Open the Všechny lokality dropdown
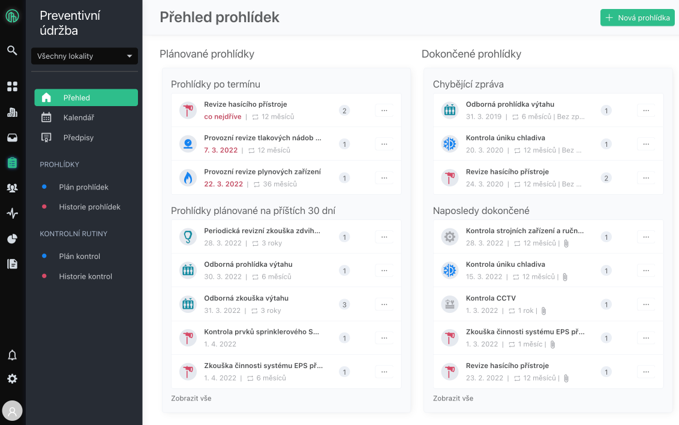 click(85, 56)
